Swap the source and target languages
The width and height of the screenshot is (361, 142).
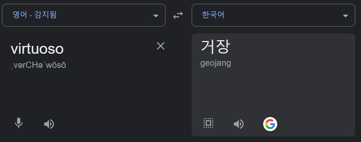[x=178, y=15]
